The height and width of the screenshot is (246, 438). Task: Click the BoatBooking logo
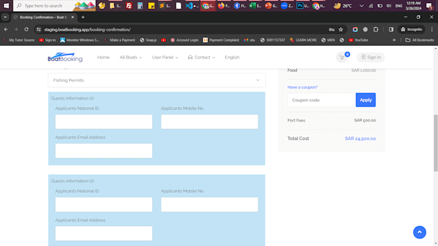[x=65, y=57]
